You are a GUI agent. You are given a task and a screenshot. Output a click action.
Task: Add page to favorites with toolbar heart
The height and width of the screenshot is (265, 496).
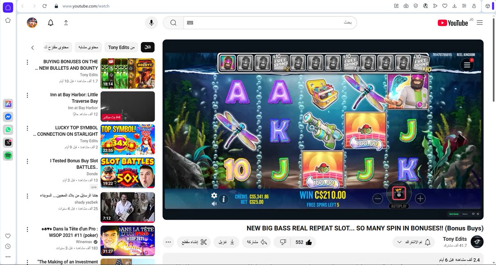445,6
